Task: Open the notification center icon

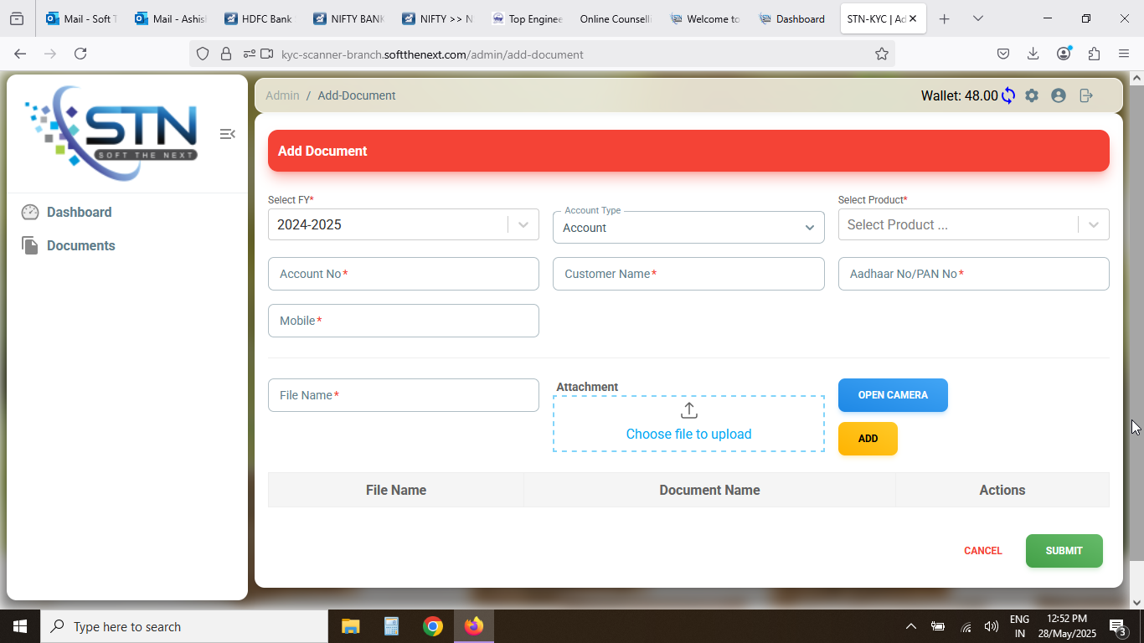Action: tap(1118, 626)
